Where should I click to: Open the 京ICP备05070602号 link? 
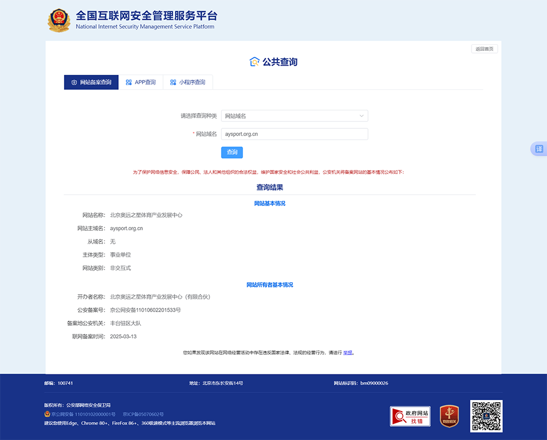143,414
